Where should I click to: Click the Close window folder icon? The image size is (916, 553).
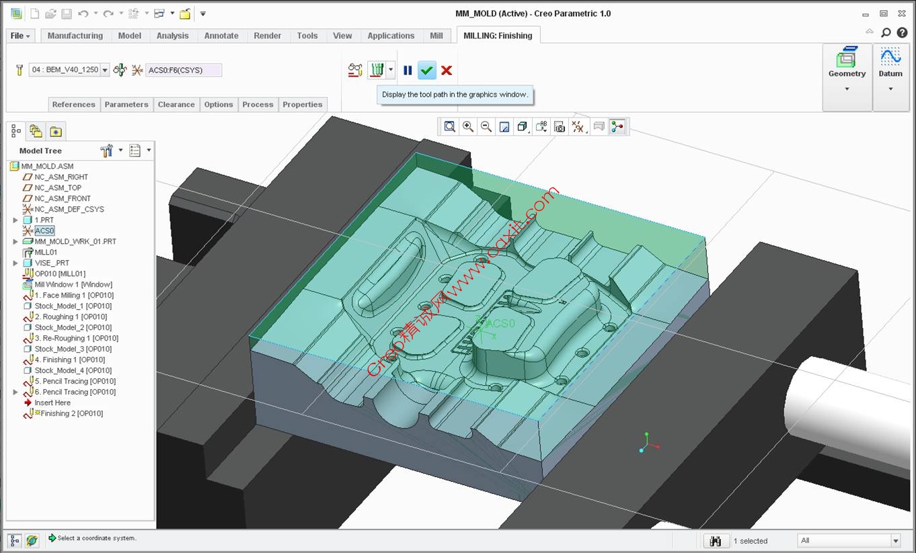tap(185, 13)
